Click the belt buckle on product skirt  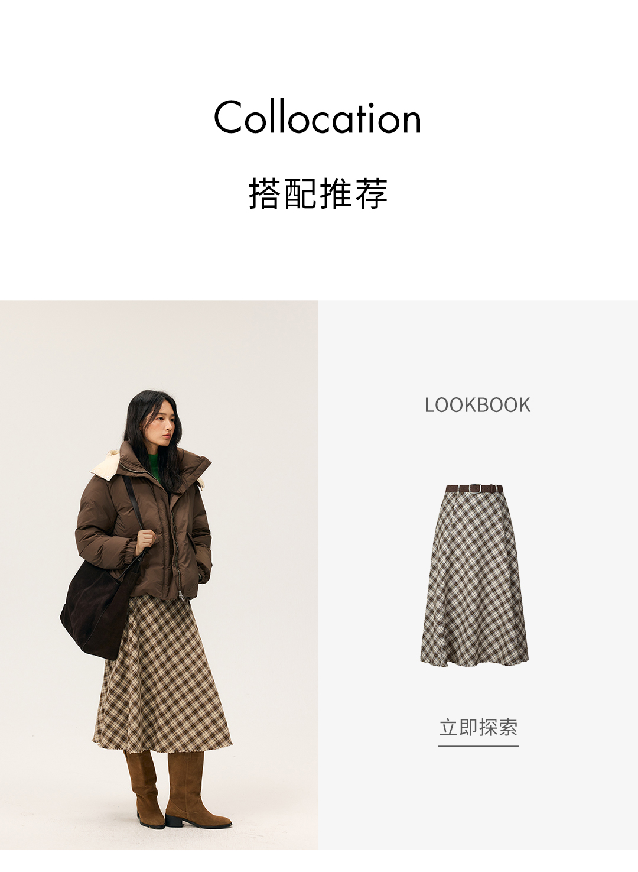pyautogui.click(x=474, y=488)
